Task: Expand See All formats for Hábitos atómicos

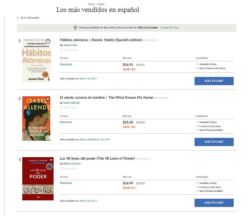Action: click(92, 79)
